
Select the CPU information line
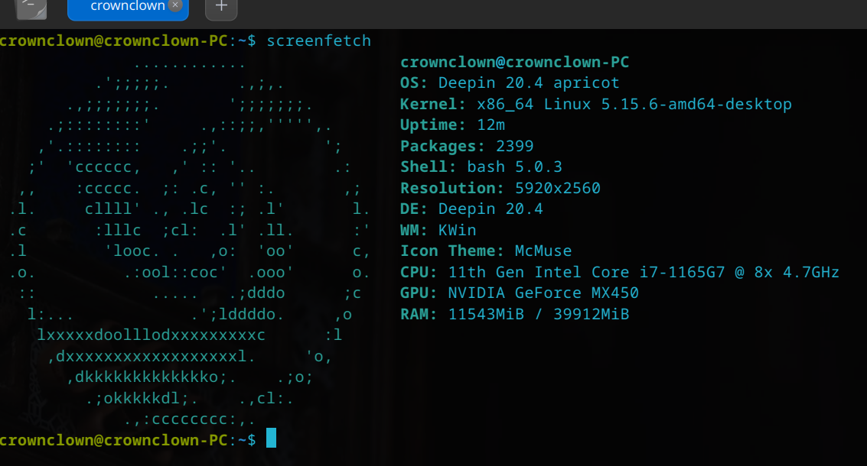pyautogui.click(x=620, y=271)
